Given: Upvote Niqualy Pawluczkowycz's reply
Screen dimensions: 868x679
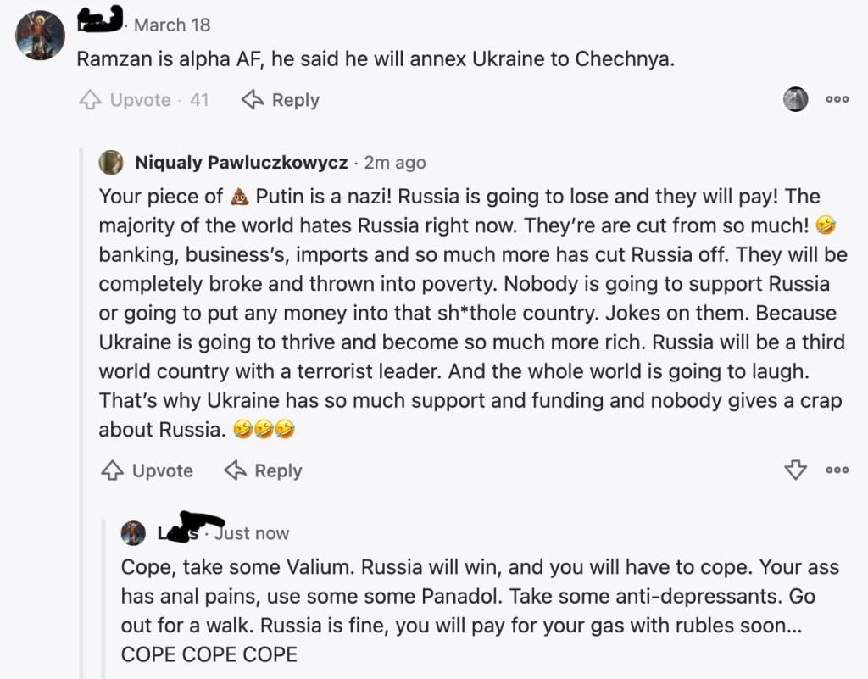Looking at the screenshot, I should click(147, 470).
